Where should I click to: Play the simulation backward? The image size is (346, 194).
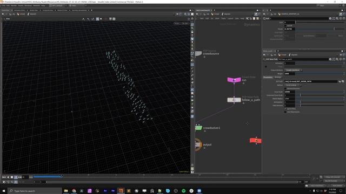point(8,177)
